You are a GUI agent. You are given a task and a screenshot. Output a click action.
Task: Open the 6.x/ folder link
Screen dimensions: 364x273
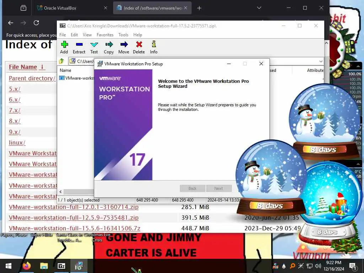coord(15,100)
